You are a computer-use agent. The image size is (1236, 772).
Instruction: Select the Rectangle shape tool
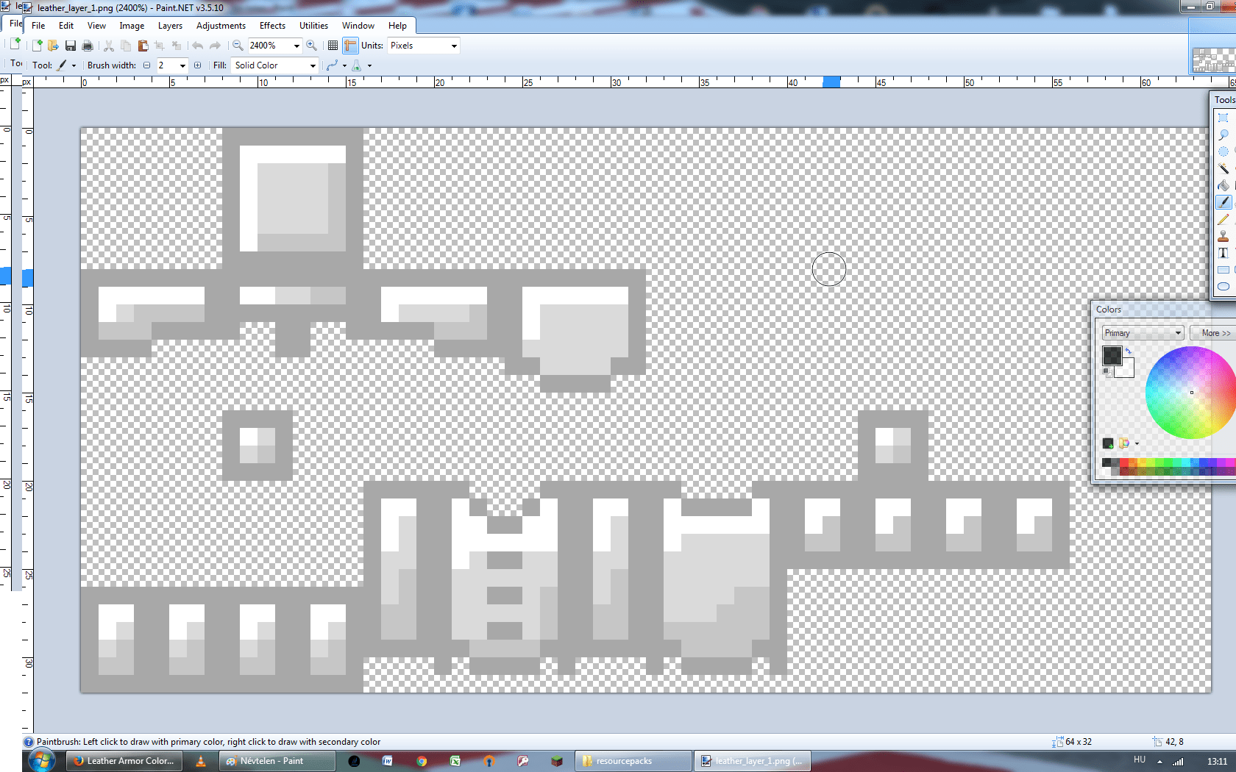click(1223, 270)
